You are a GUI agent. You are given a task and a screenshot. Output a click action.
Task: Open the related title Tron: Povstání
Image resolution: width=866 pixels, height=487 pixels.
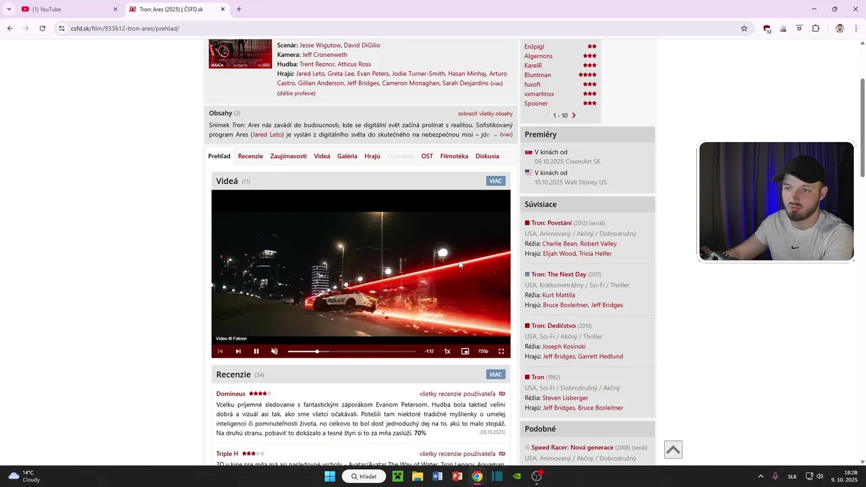(551, 223)
